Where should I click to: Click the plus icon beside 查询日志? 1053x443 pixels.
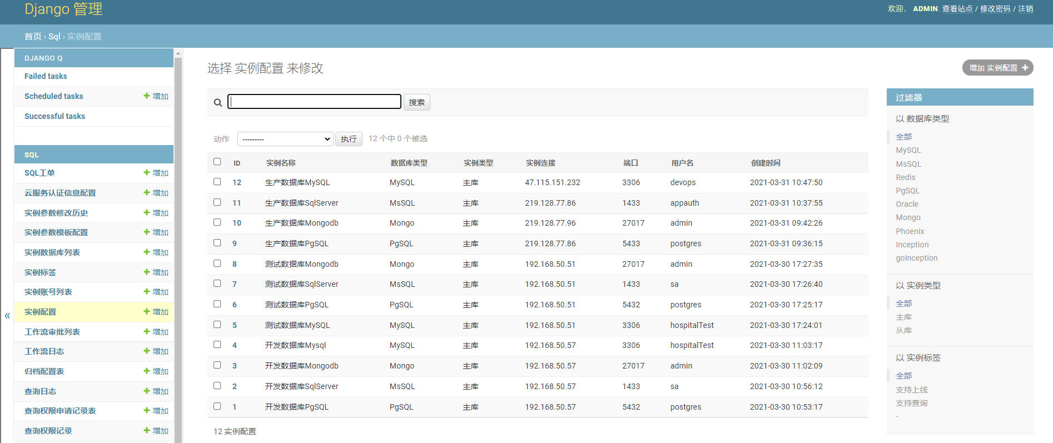pyautogui.click(x=147, y=391)
